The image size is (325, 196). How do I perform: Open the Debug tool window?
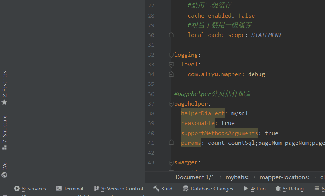[289, 189]
